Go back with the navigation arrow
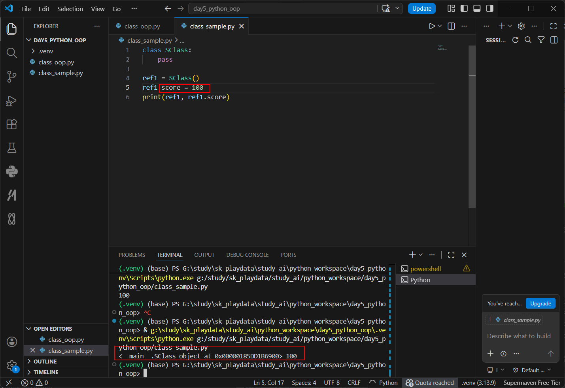 click(x=168, y=9)
